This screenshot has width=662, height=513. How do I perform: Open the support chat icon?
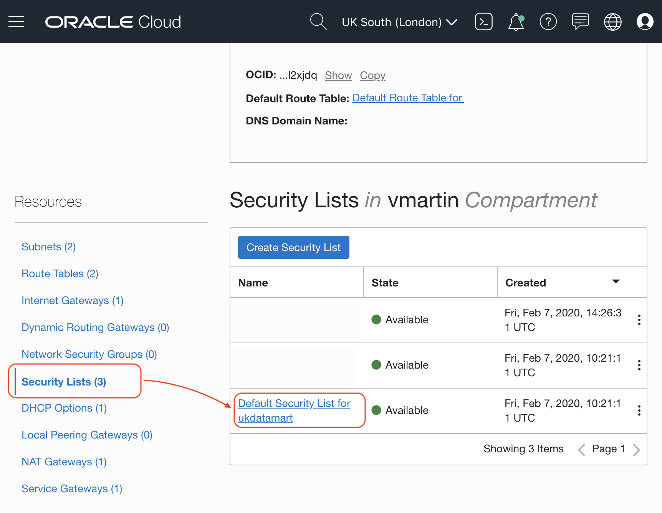pos(580,22)
